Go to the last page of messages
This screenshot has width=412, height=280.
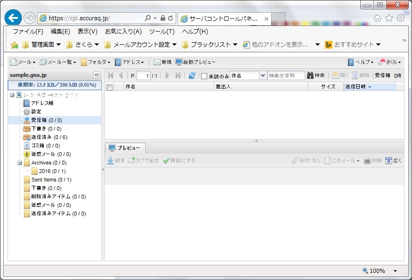pos(178,75)
